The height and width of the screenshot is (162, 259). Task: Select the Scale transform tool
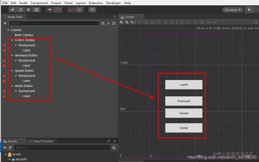tap(28, 10)
